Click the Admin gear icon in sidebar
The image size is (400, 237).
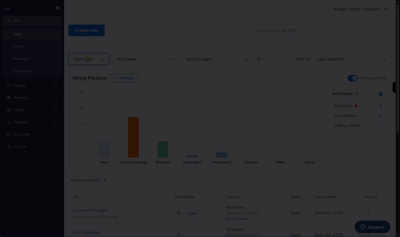tap(9, 110)
